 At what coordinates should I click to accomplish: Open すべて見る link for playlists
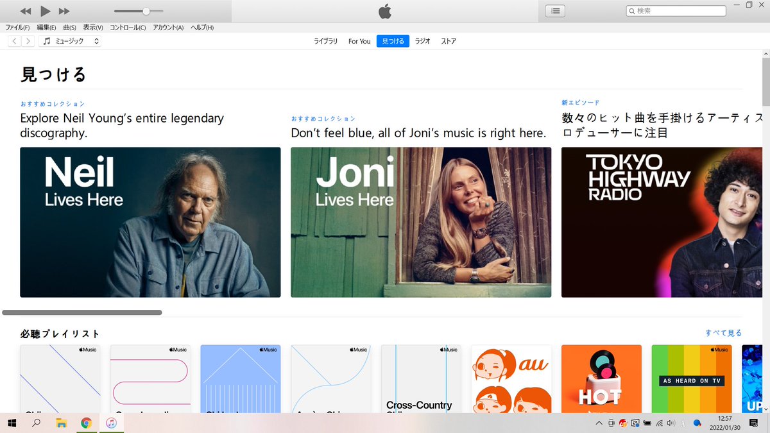[x=723, y=333]
